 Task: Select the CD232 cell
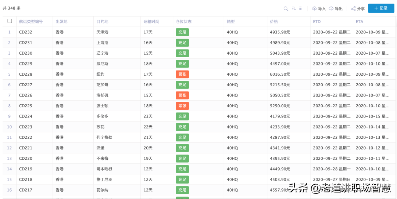pyautogui.click(x=35, y=32)
